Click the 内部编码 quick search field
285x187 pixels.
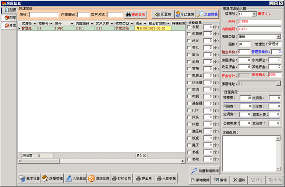tap(84, 15)
